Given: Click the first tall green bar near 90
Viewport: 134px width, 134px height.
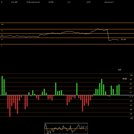Looking at the screenshot, I should [2, 85].
